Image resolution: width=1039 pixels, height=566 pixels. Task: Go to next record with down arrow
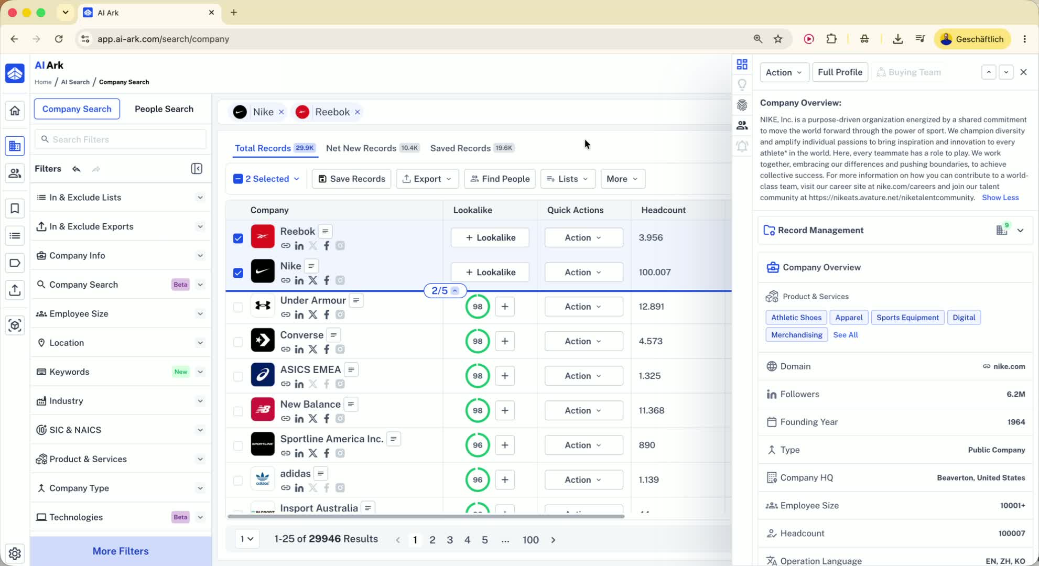[x=1006, y=72]
